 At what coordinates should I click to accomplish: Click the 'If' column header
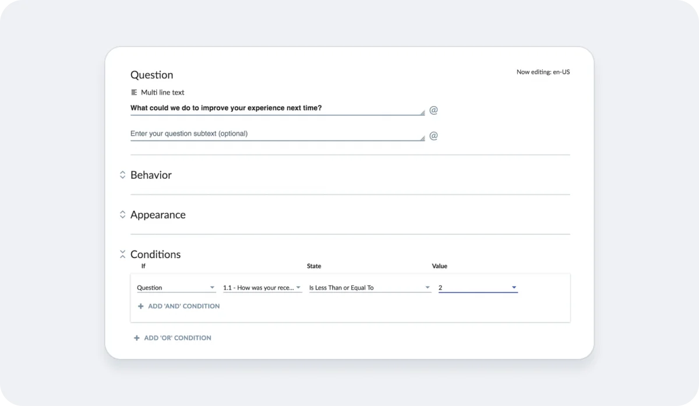point(143,266)
